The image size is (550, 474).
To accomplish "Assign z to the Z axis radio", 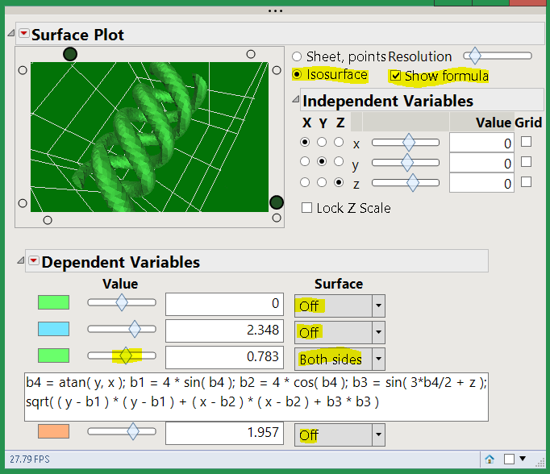I will tap(339, 182).
